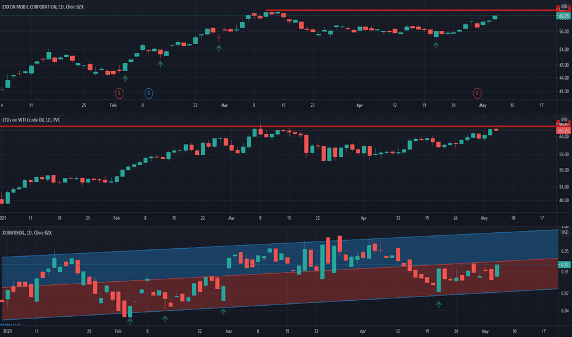Click the red earnings E marker near Feb
Viewport: 572px width, 337px height.
pos(119,93)
